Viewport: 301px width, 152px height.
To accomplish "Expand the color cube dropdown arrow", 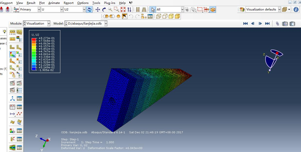I will click(x=289, y=9).
